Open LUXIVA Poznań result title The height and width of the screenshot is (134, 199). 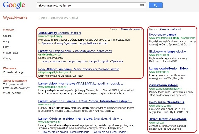(85, 101)
